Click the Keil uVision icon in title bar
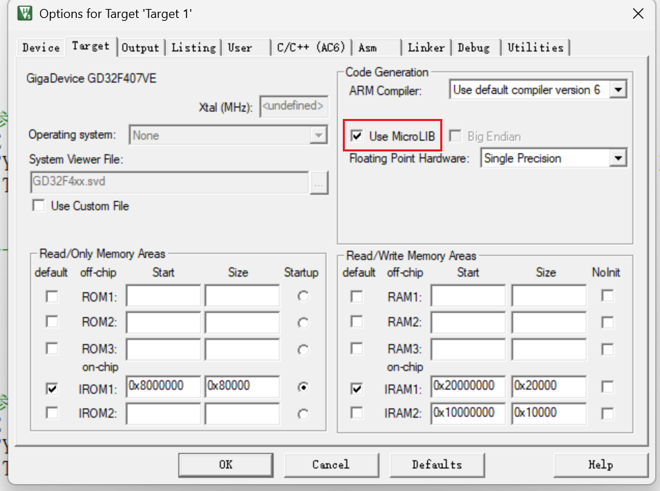Viewport: 660px width, 491px height. [25, 13]
